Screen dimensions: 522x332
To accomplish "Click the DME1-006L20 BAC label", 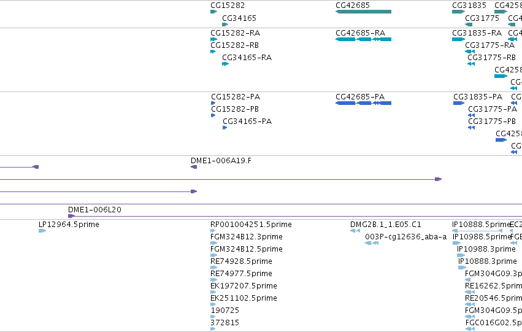I will (x=94, y=209).
